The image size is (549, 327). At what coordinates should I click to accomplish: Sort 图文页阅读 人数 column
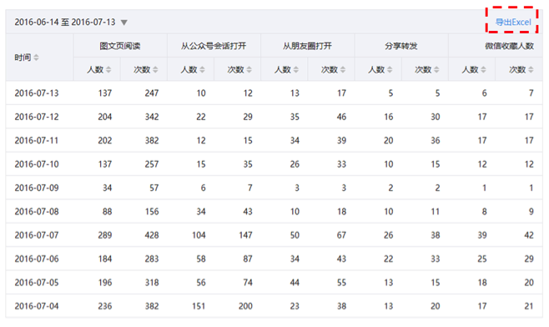[x=108, y=70]
